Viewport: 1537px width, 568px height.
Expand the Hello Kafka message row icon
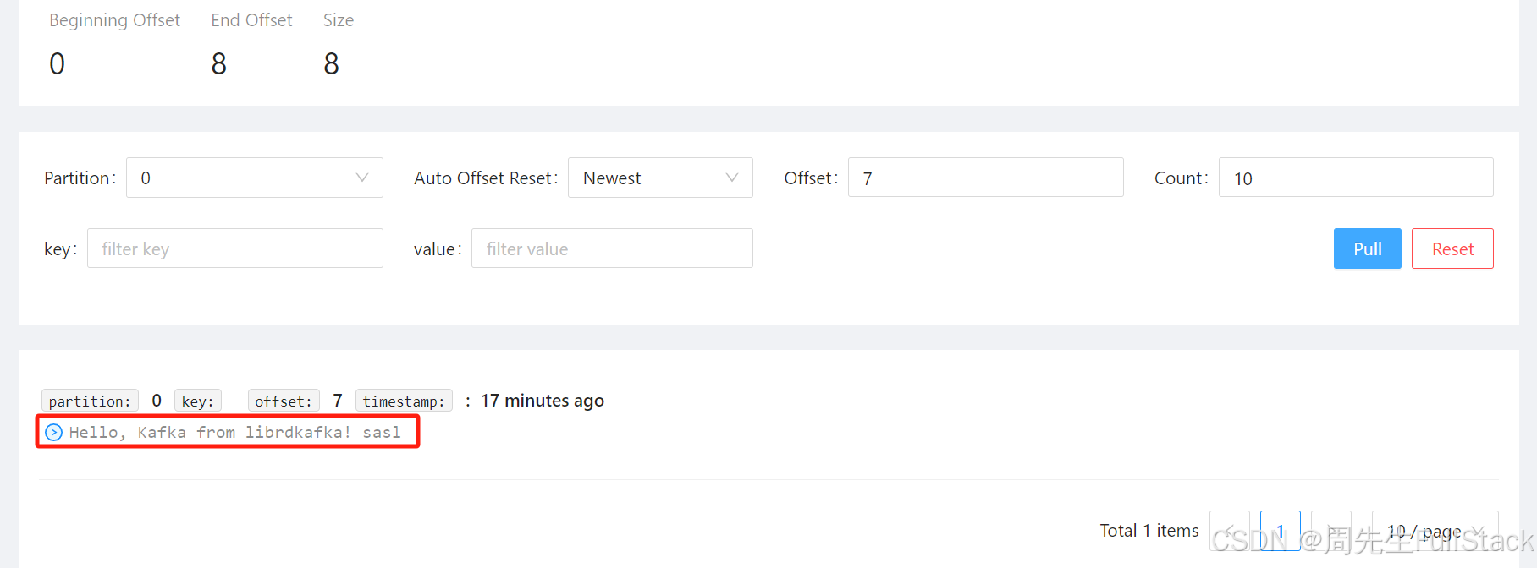point(53,433)
